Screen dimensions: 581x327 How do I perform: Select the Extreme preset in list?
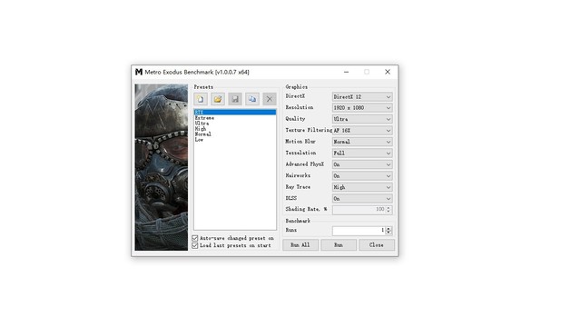[204, 118]
